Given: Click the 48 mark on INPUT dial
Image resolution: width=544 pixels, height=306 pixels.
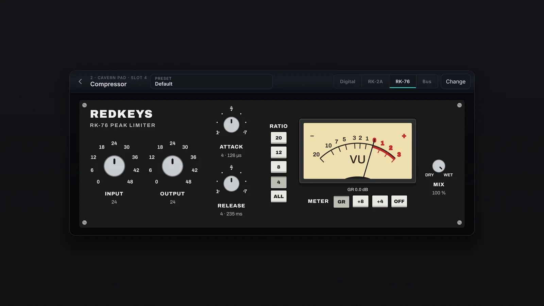Looking at the screenshot, I should click(130, 182).
